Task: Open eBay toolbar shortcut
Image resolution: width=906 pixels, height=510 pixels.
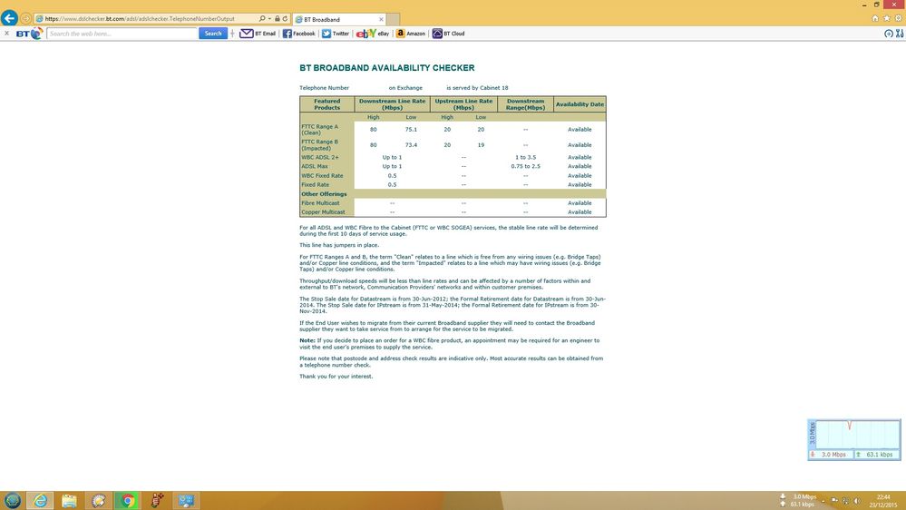Action: (x=373, y=34)
